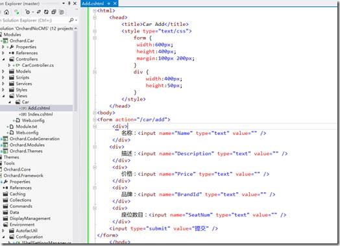This screenshot has height=246, width=340.
Task: Click the Show All Files icon
Action: [x=62, y=12]
